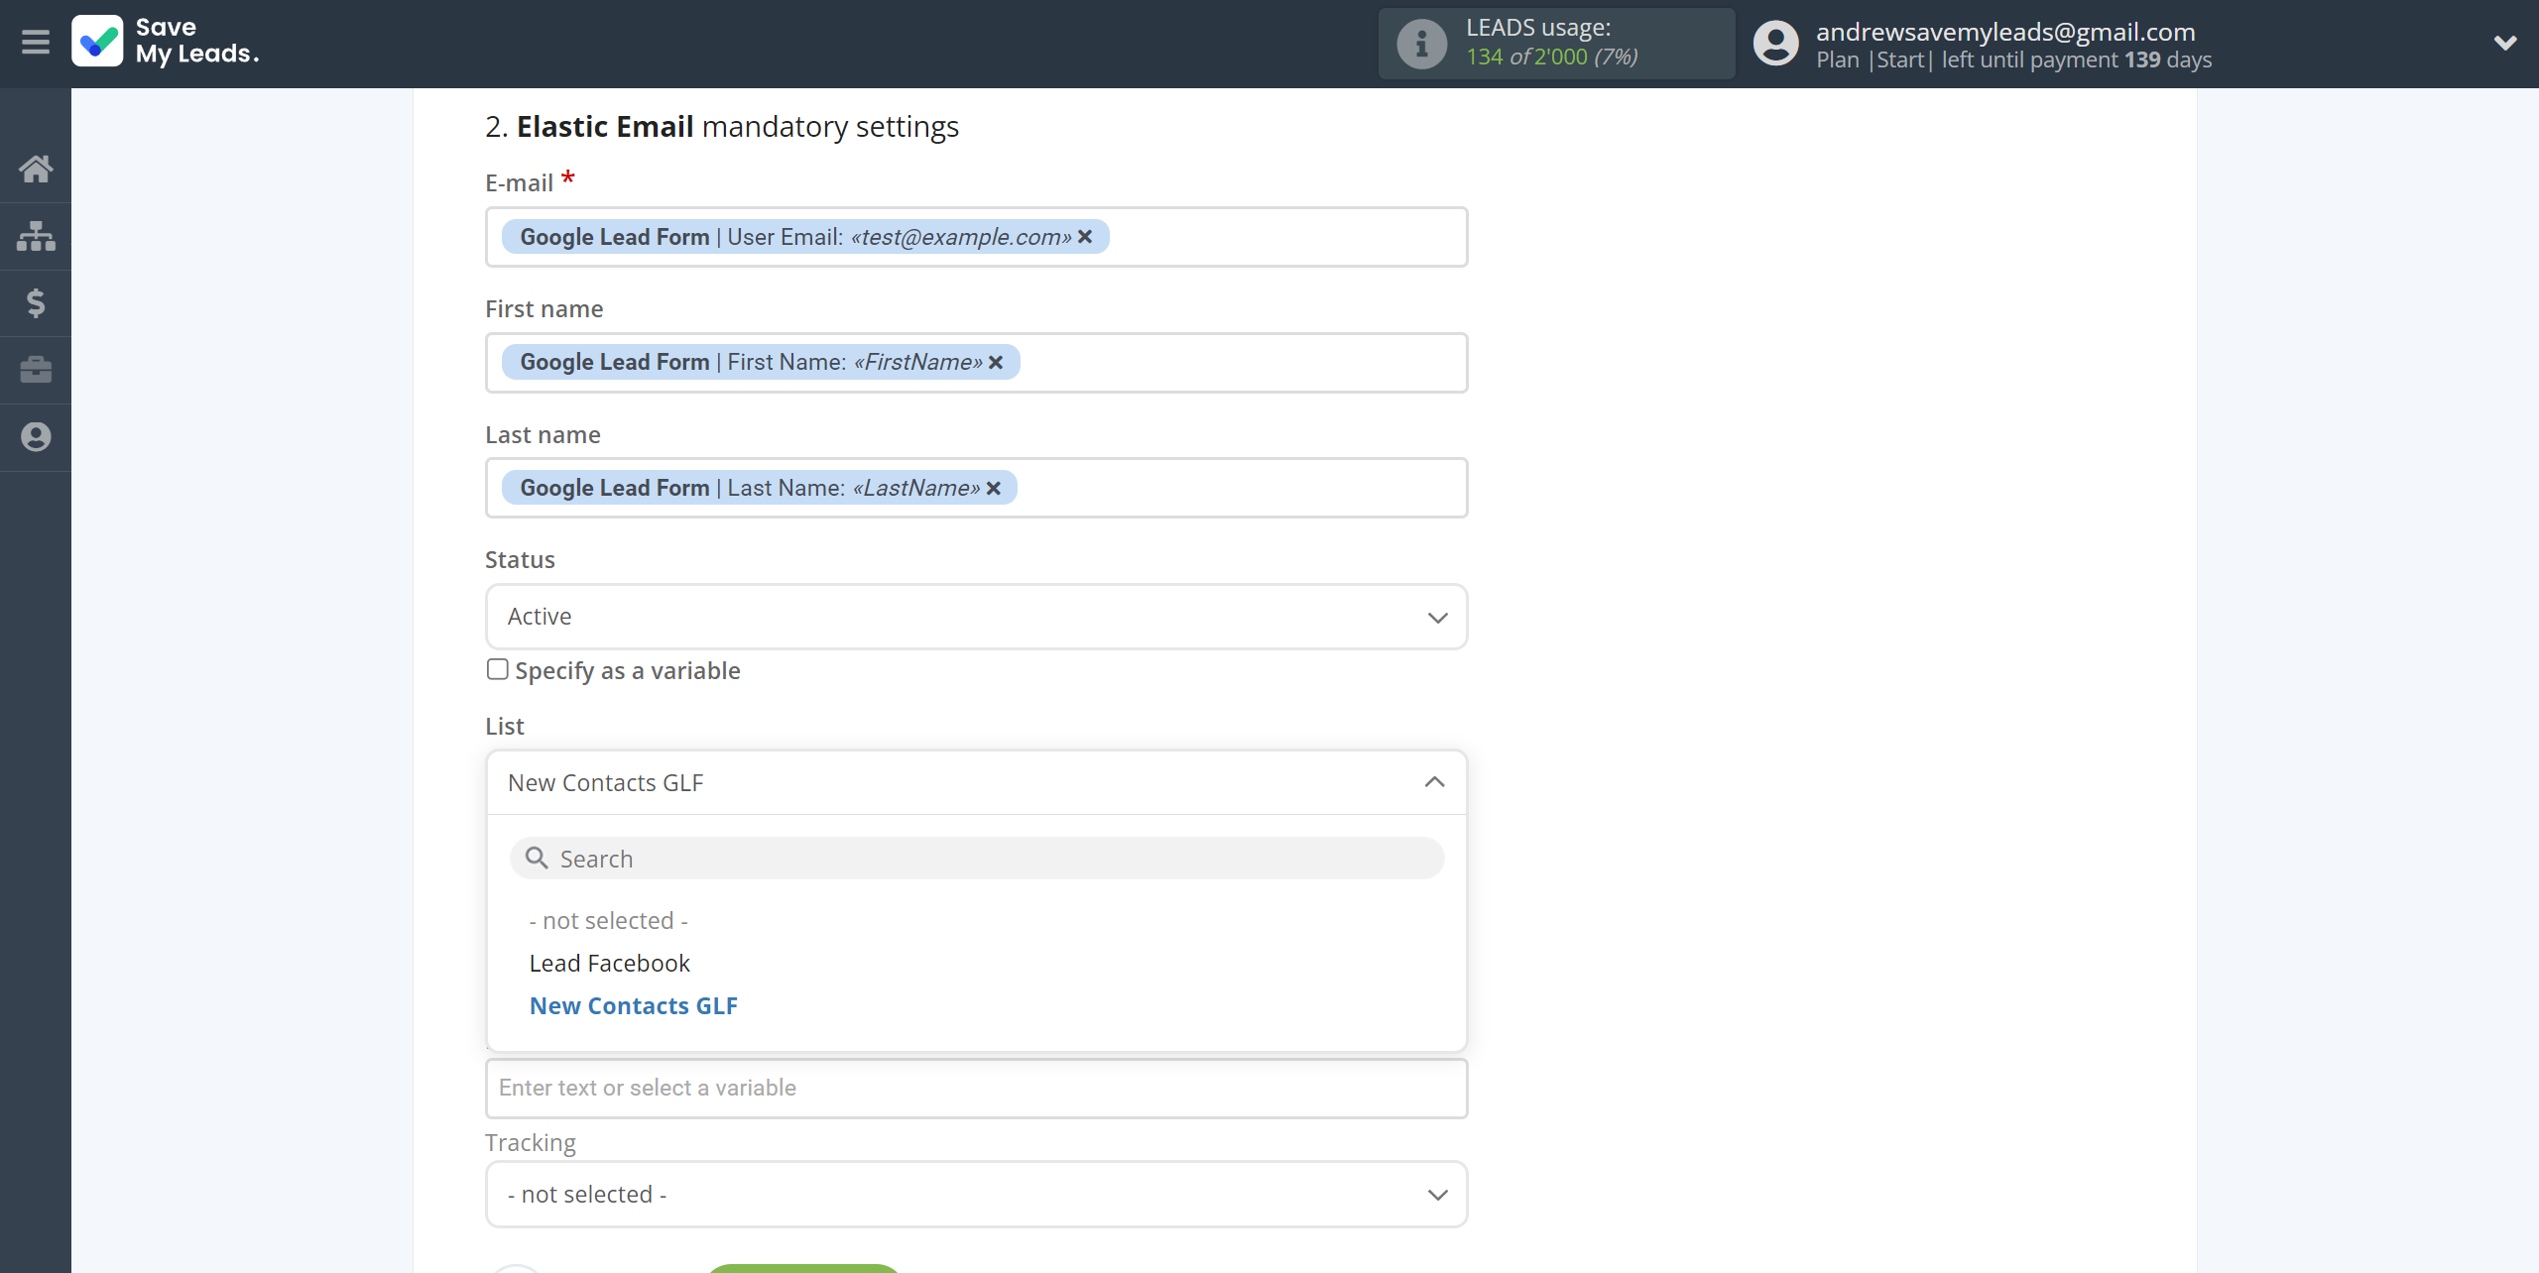
Task: Open the briefcase services icon
Action: point(36,370)
